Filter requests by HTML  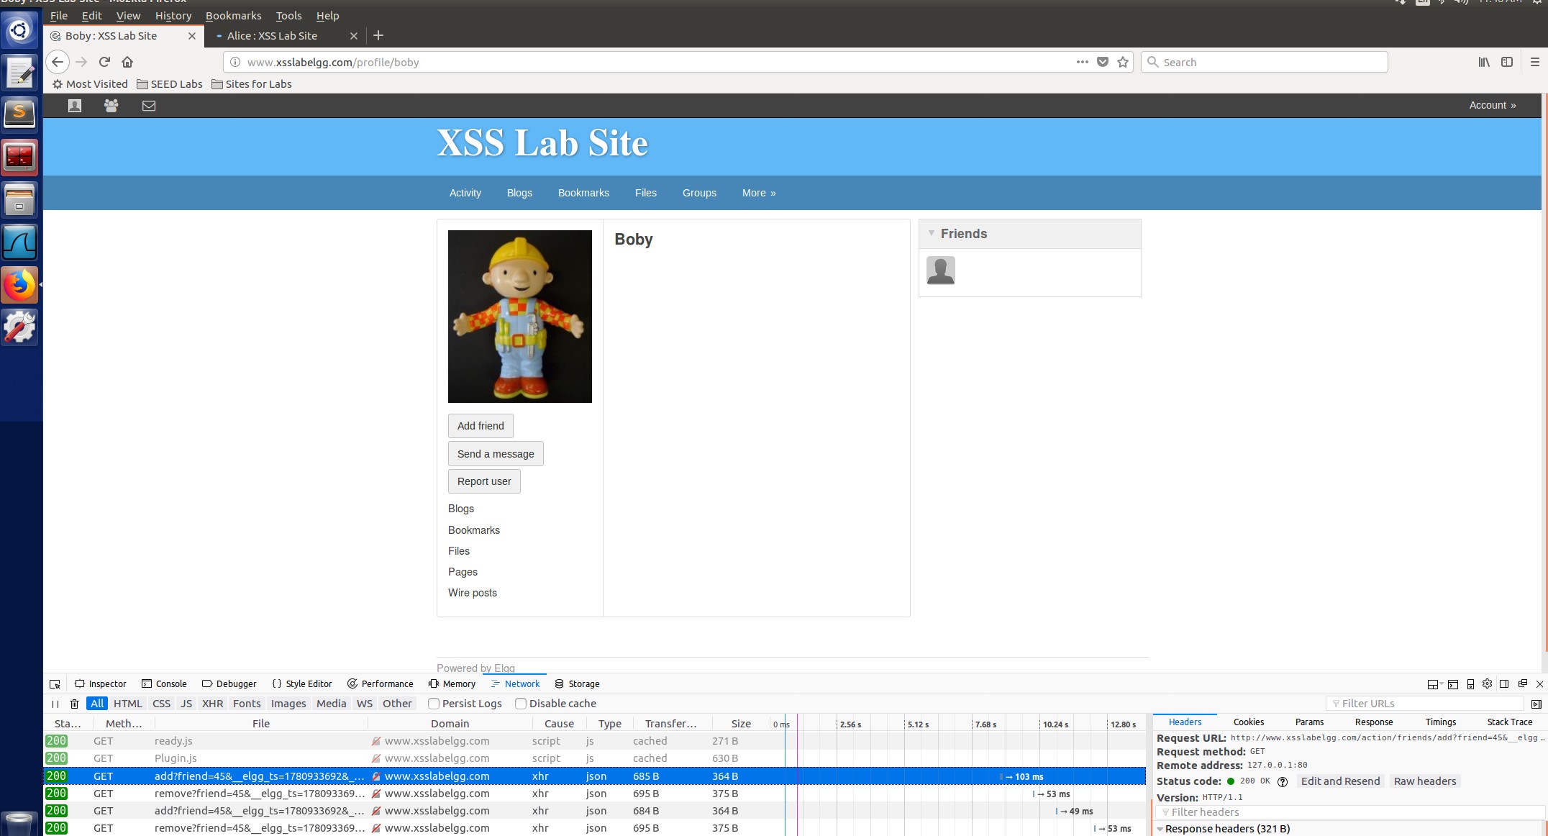click(128, 704)
